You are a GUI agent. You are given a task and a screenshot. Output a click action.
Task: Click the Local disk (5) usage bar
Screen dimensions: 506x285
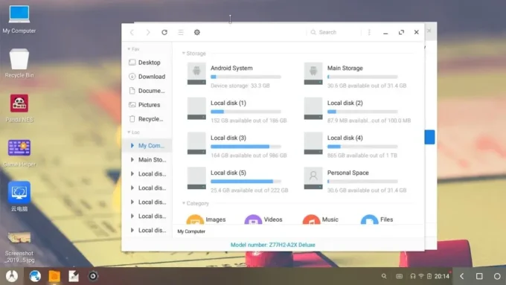tap(246, 182)
